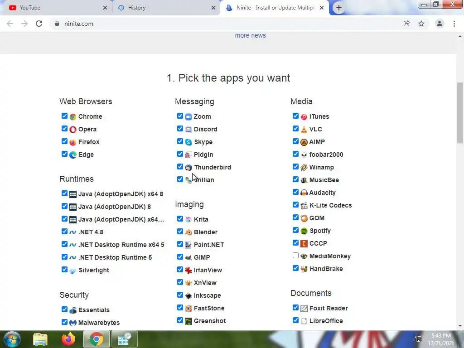Click the Thunderbird icon
The height and width of the screenshot is (348, 464).
(188, 168)
